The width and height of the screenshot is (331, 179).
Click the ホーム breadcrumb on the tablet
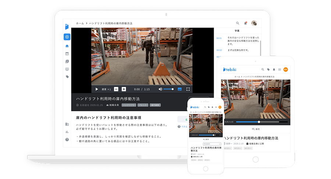(237, 77)
